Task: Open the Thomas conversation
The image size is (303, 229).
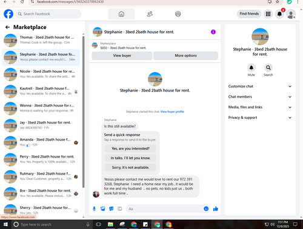Action: coord(41,40)
